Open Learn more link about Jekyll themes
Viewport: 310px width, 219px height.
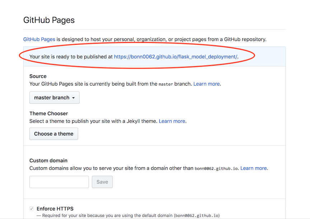(172, 121)
